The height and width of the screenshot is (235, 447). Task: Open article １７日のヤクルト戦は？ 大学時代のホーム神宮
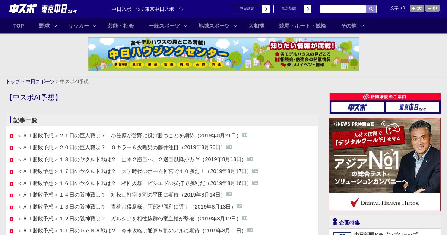[134, 171]
